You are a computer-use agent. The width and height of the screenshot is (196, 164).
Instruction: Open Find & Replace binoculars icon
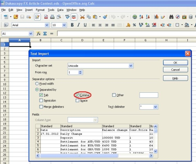coord(171,17)
